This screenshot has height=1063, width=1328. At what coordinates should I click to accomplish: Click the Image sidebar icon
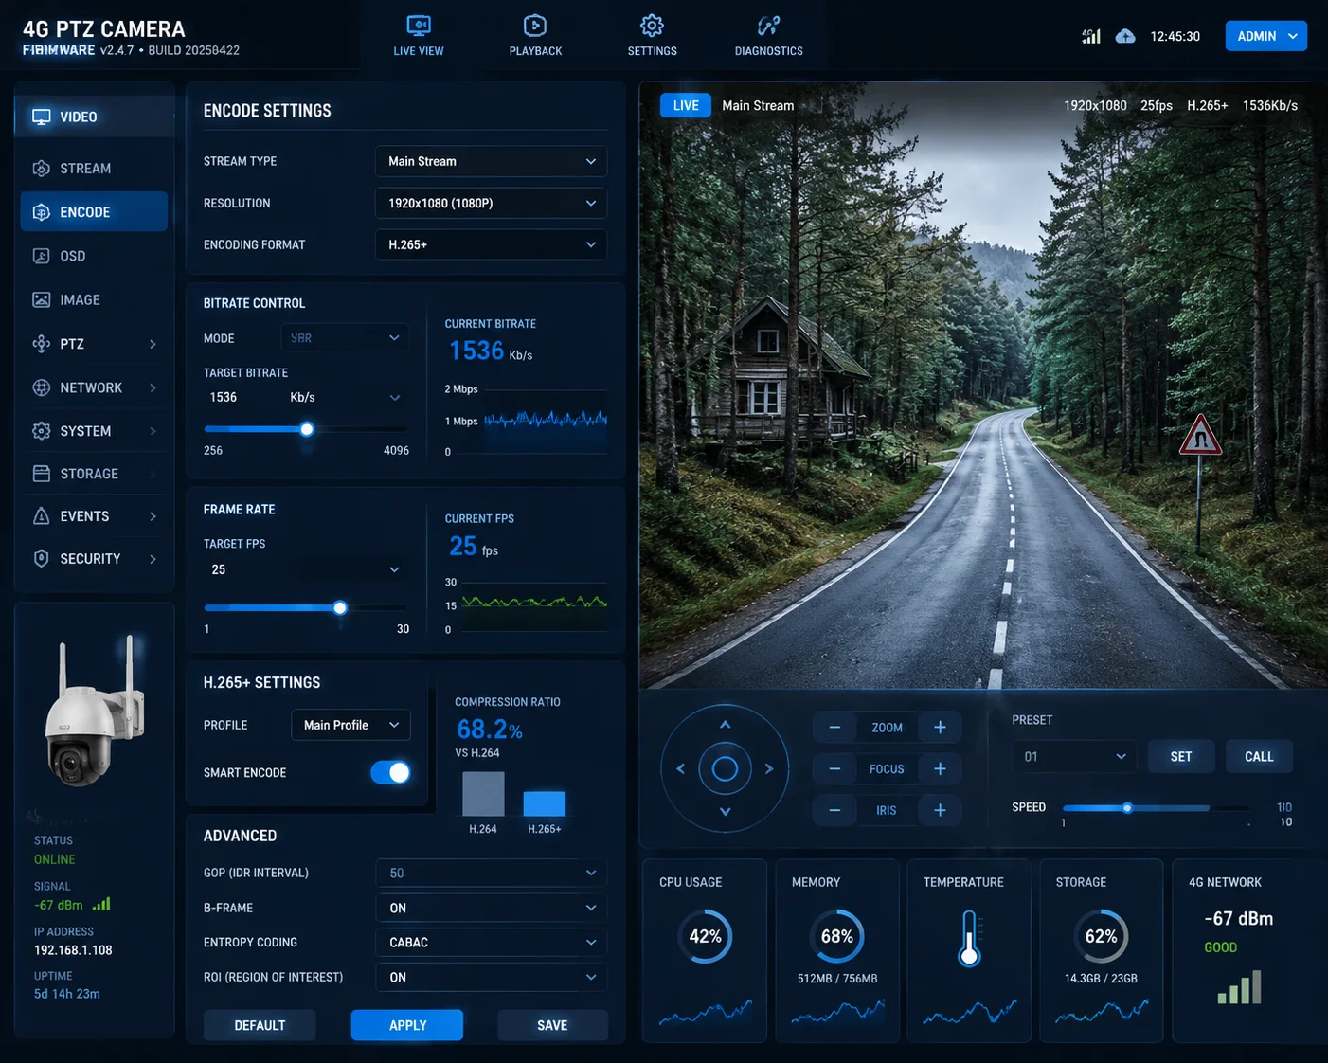click(42, 299)
